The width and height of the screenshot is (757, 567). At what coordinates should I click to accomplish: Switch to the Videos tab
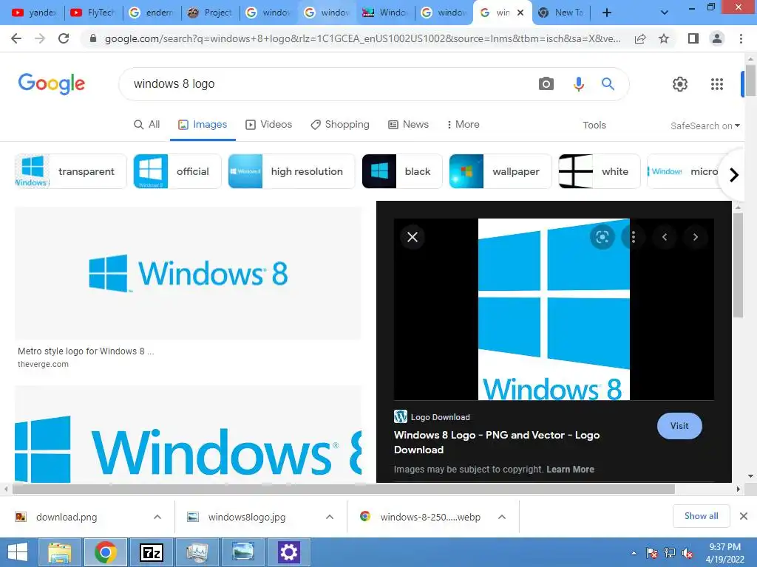tap(269, 124)
